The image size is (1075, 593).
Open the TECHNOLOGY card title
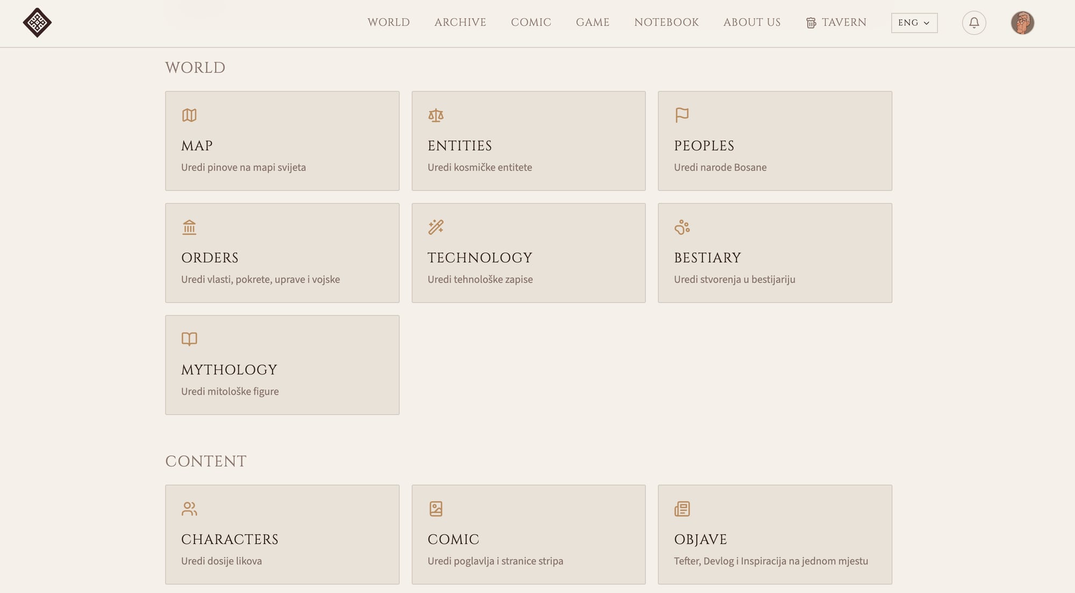pyautogui.click(x=480, y=258)
